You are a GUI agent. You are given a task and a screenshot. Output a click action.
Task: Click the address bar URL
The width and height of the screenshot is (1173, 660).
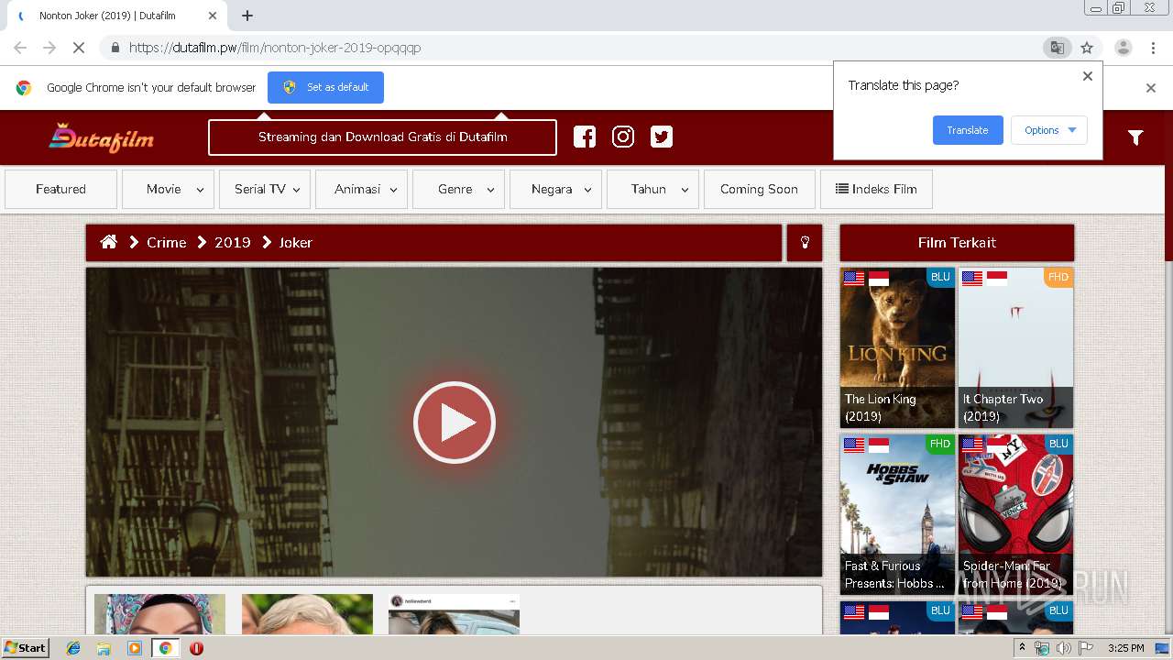click(275, 48)
